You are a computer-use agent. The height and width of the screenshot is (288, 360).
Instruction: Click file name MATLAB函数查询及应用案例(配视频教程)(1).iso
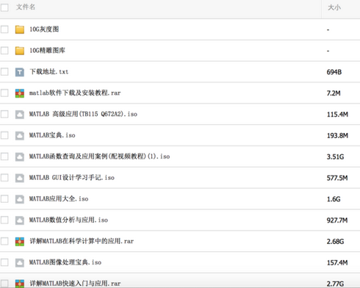99,156
